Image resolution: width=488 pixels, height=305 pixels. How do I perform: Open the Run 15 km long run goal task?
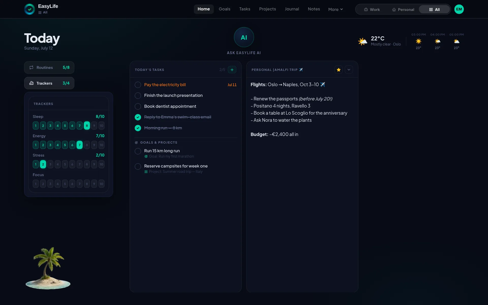click(162, 151)
